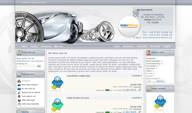Click et dolore in the breadcrumb
192x113 pixels.
point(42,3)
